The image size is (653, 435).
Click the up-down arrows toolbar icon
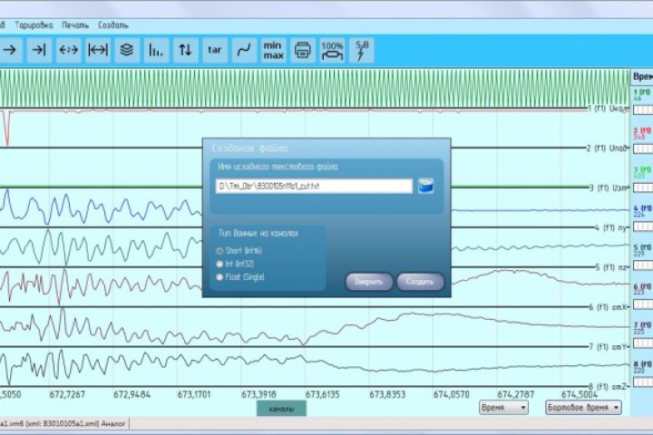coord(185,50)
